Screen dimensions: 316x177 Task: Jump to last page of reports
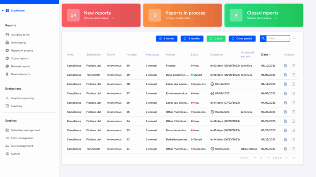(294, 158)
